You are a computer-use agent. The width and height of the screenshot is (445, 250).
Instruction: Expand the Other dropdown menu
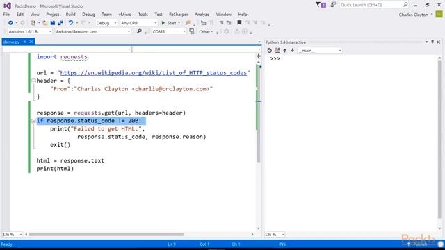pyautogui.click(x=206, y=32)
